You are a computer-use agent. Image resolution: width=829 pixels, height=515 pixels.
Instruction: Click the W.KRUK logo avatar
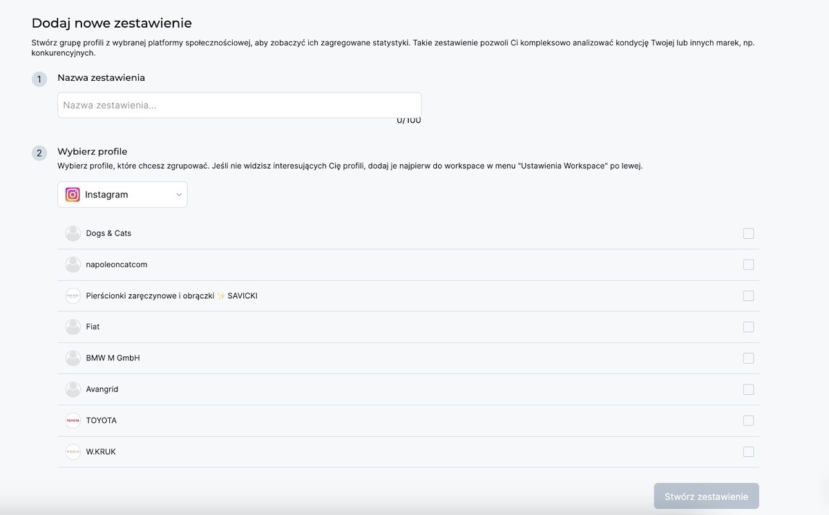click(x=73, y=451)
